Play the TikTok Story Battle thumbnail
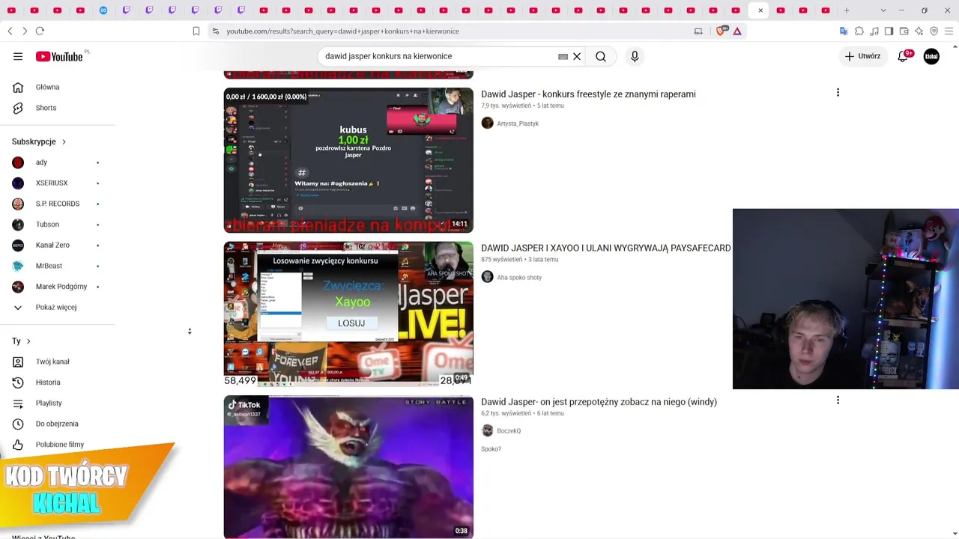Screen dimensions: 959x539 tap(348, 467)
